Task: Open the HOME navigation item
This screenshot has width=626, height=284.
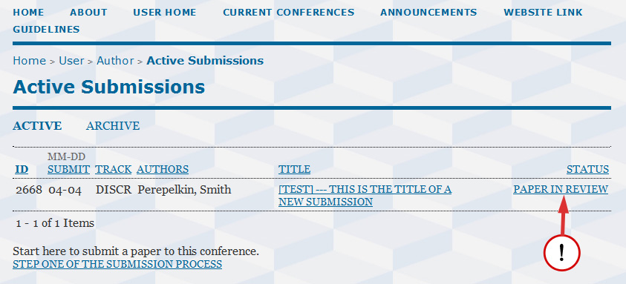Action: pos(28,13)
